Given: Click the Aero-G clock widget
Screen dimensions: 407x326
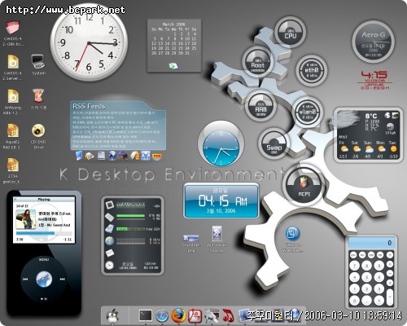Looking at the screenshot, I should tap(374, 42).
